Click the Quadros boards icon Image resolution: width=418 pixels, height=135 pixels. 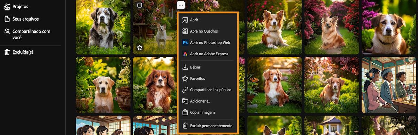coord(185,31)
